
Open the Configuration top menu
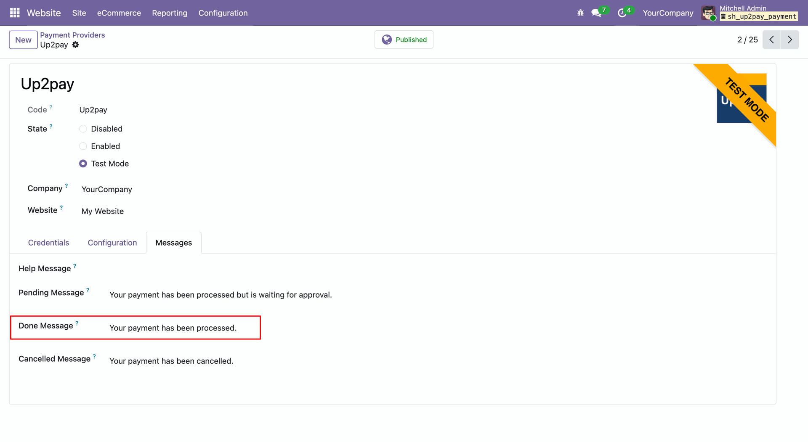223,13
